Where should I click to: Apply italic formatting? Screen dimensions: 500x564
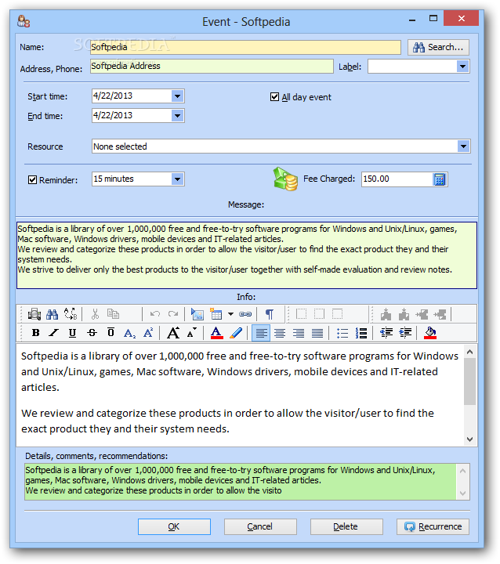pos(53,333)
